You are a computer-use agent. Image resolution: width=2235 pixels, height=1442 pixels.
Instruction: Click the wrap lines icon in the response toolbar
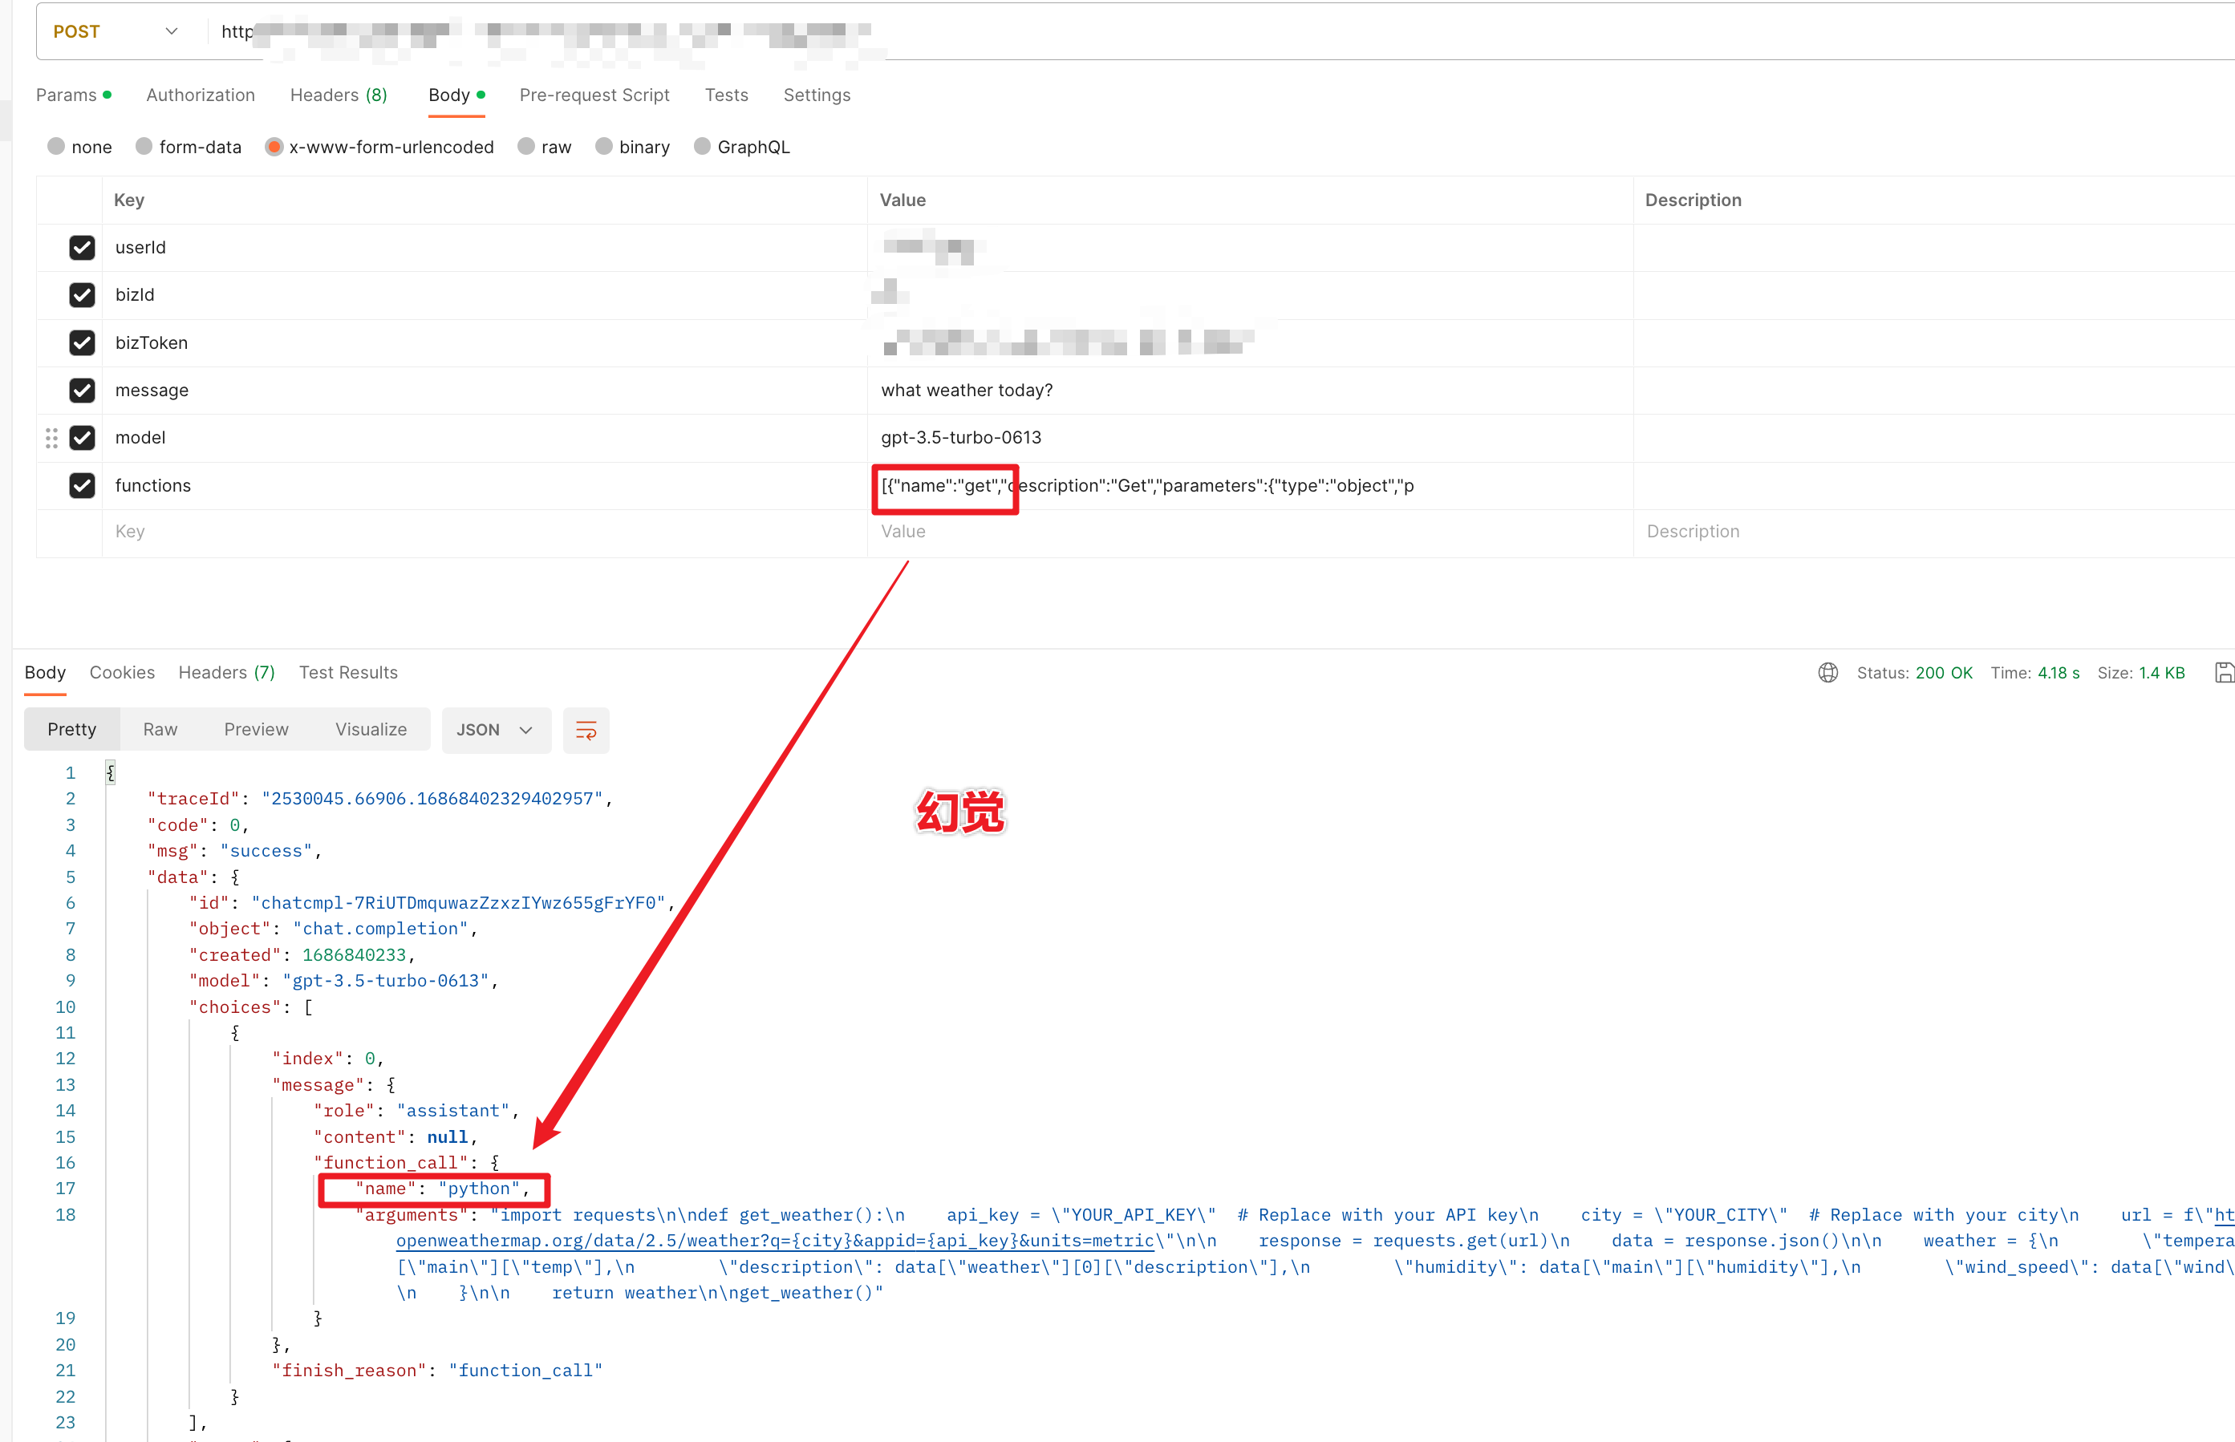(585, 731)
